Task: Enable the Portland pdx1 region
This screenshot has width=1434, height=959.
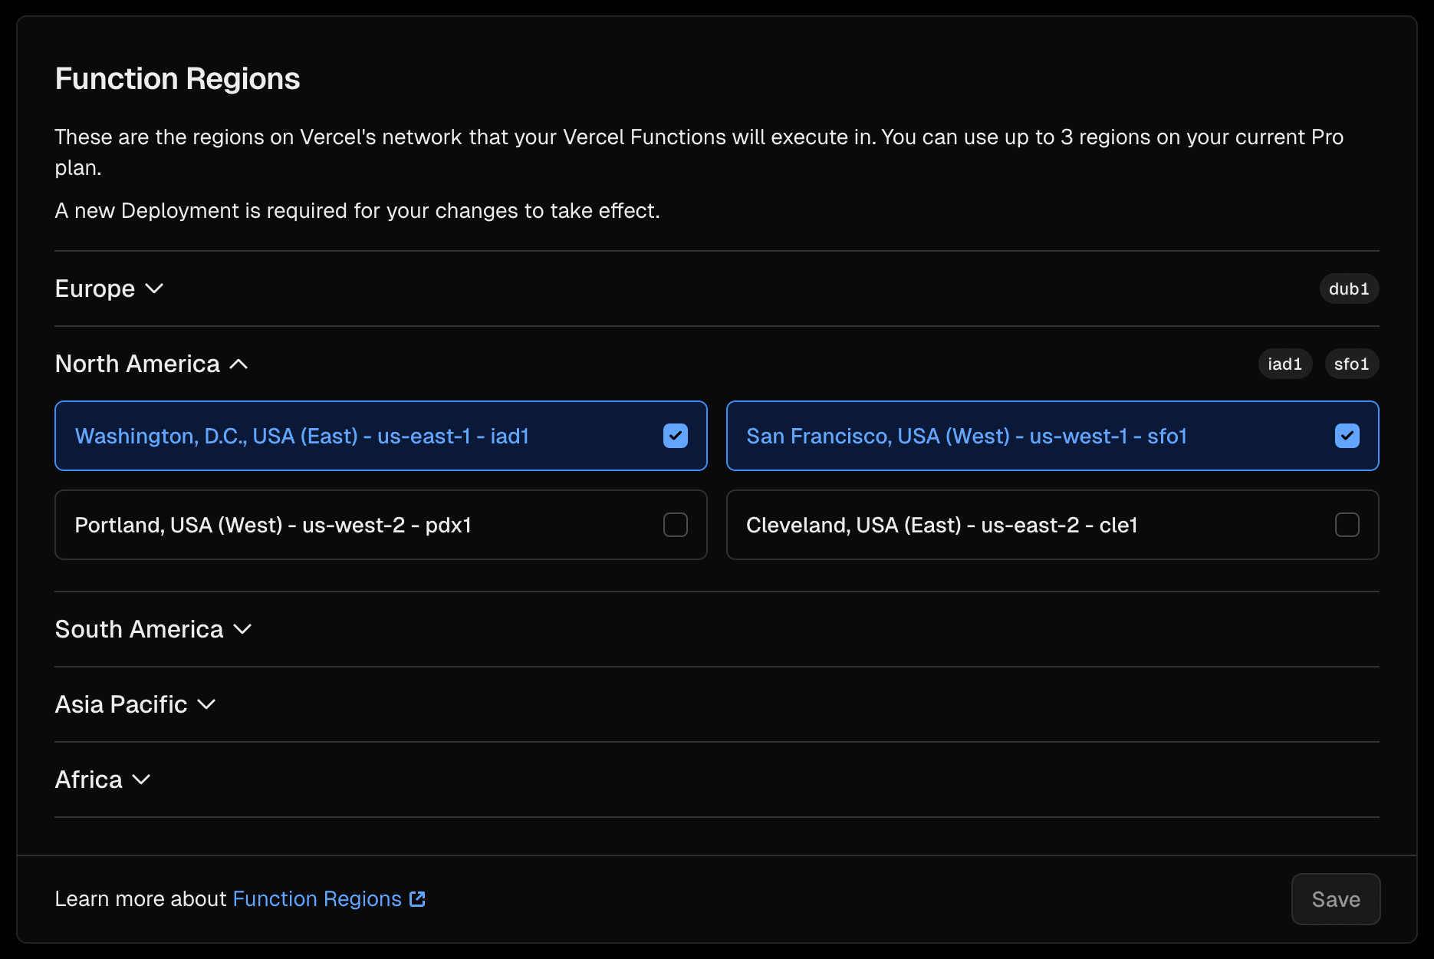Action: pyautogui.click(x=674, y=525)
